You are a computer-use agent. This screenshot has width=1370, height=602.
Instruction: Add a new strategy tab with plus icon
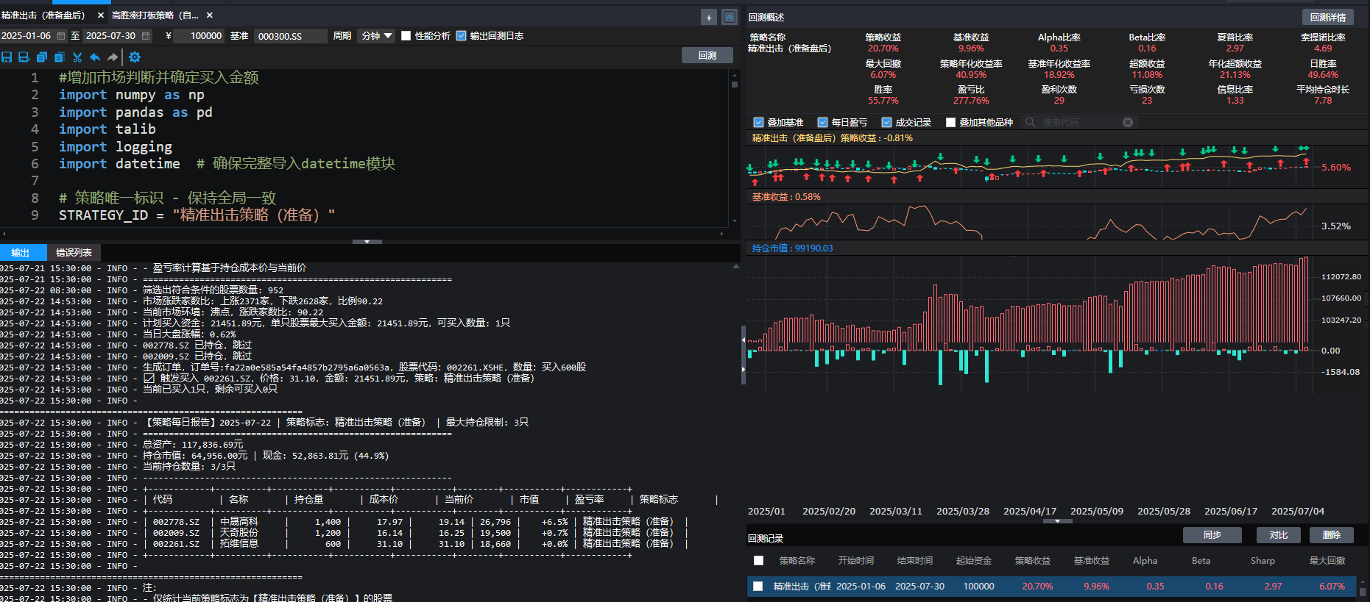[x=709, y=17]
